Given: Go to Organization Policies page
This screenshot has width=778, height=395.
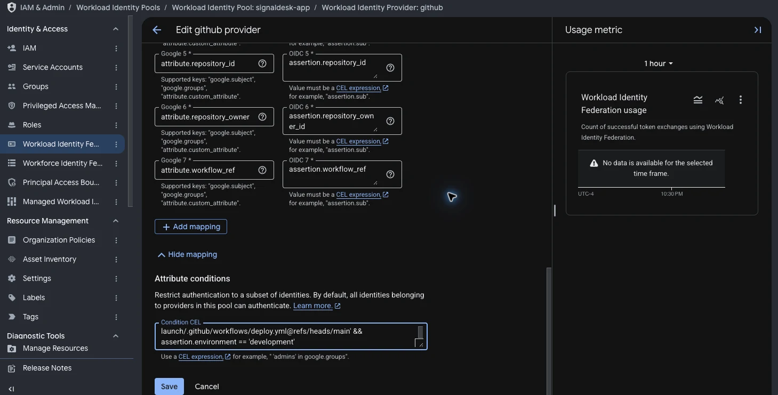Looking at the screenshot, I should tap(59, 240).
